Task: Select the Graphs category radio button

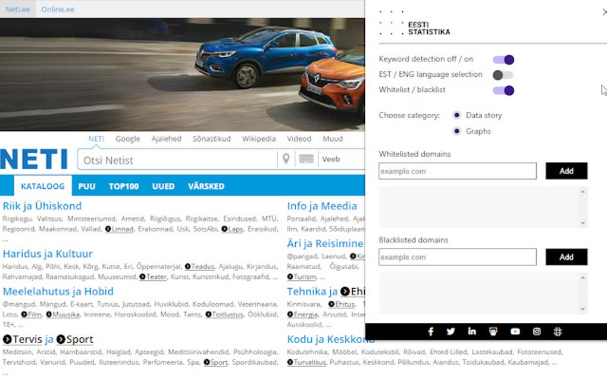Action: 457,131
